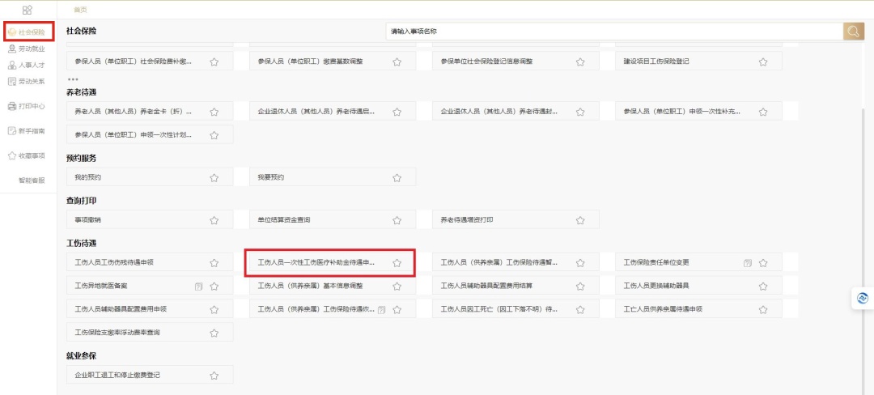Click the 请输入事项名称 search field
The width and height of the screenshot is (874, 395).
614,32
